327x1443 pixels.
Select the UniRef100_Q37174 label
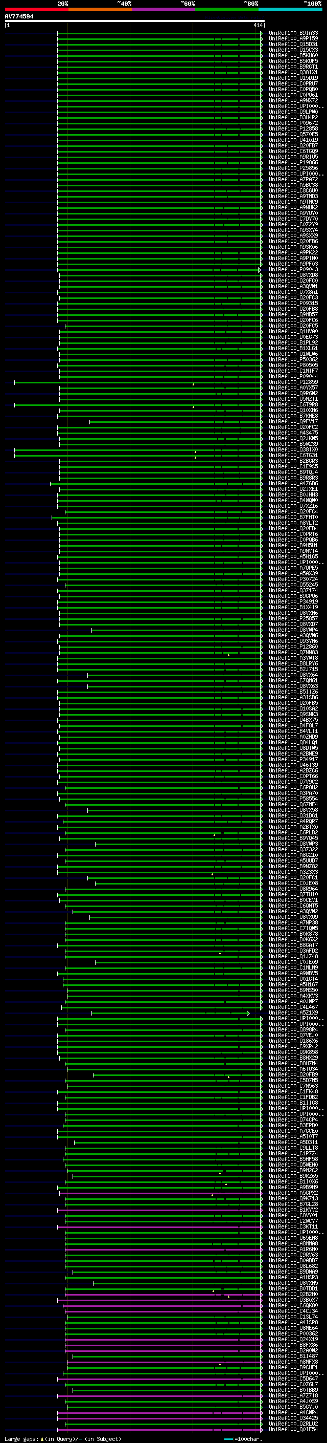pyautogui.click(x=293, y=590)
